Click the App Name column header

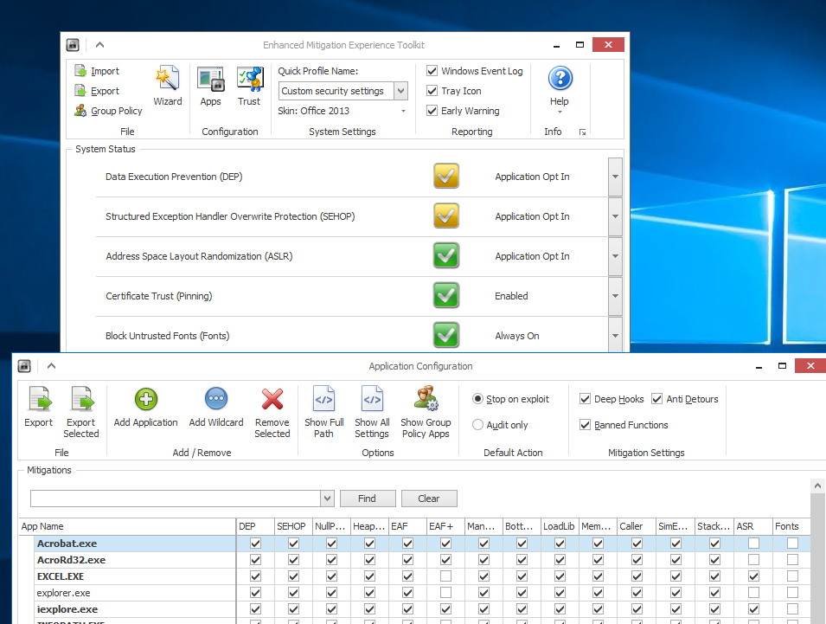point(126,526)
